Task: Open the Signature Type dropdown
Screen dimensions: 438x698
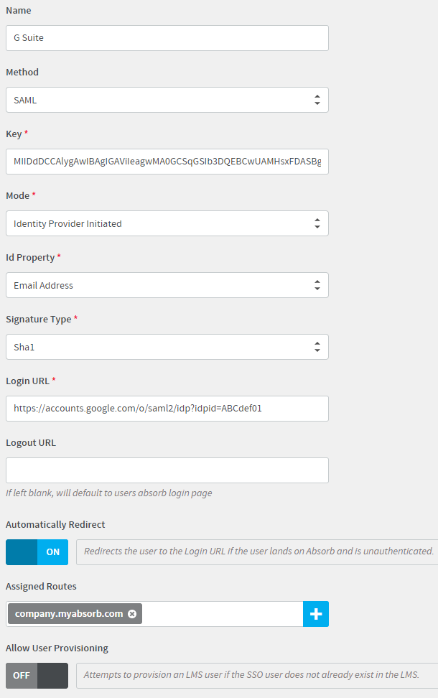Action: click(x=167, y=347)
